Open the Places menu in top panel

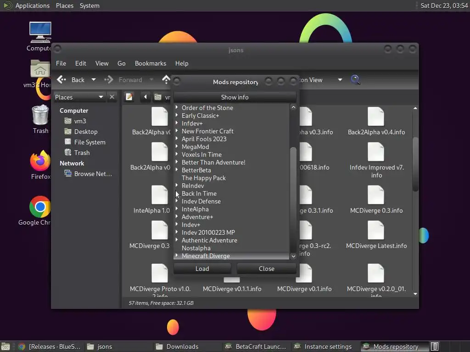64,5
